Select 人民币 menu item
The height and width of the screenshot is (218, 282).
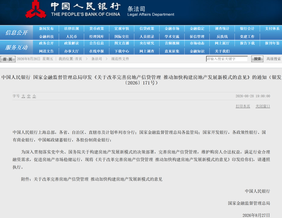tap(72, 37)
